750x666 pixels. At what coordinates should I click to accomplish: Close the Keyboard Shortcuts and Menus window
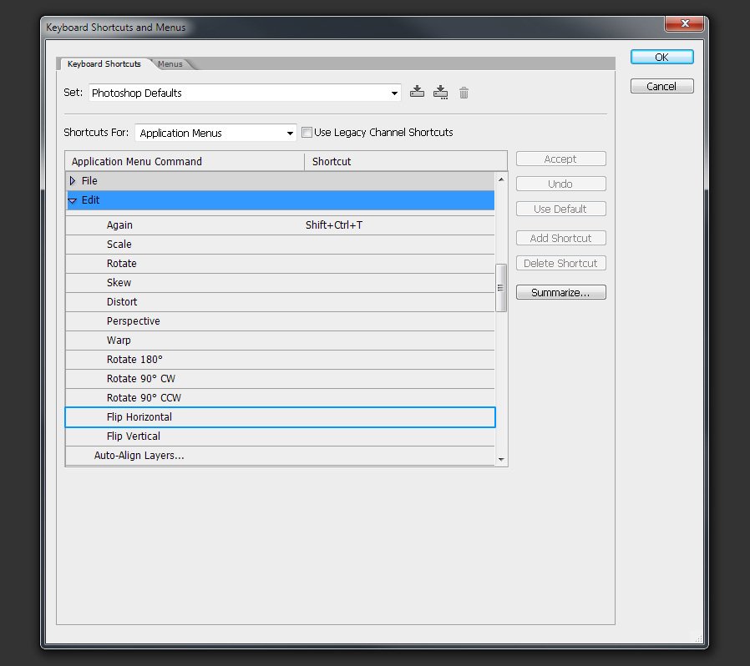[x=685, y=23]
